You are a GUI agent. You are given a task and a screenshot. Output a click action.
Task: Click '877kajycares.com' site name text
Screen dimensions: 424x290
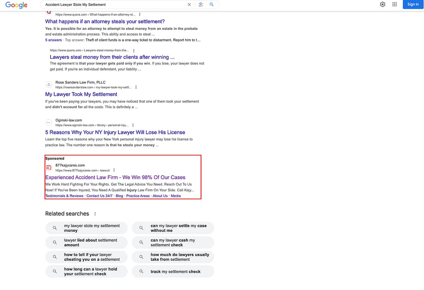[x=70, y=165]
